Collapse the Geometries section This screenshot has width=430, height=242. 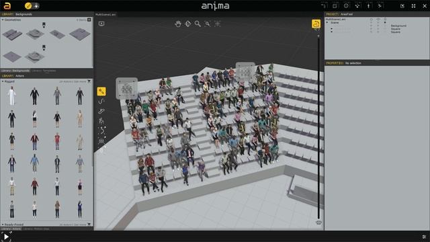pos(3,19)
